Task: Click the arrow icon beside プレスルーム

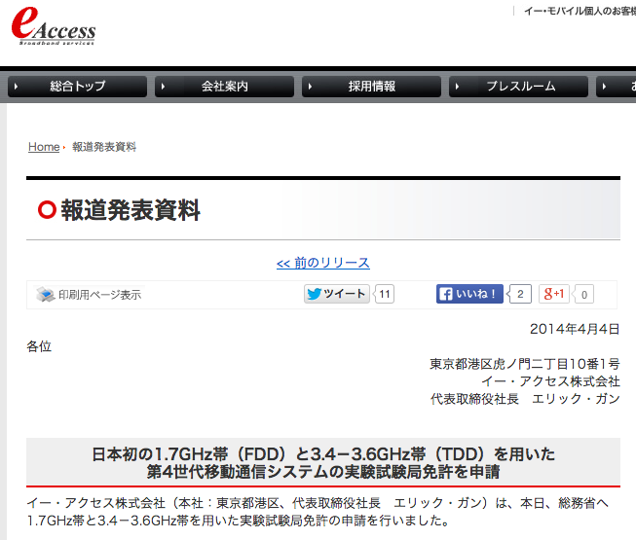Action: coord(457,87)
